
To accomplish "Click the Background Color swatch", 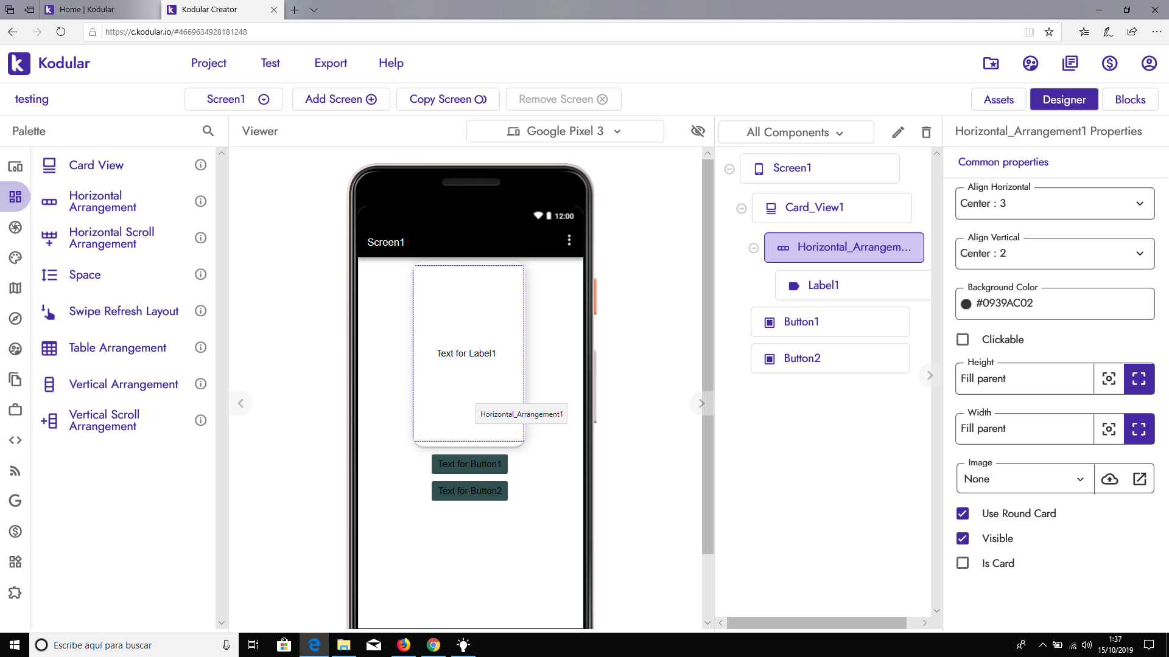I will (966, 304).
